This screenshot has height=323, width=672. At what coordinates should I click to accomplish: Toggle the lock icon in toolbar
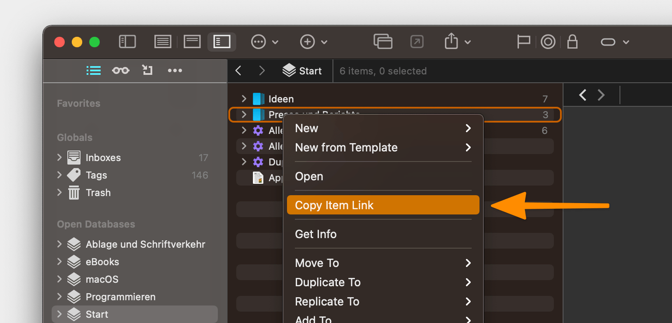(572, 42)
